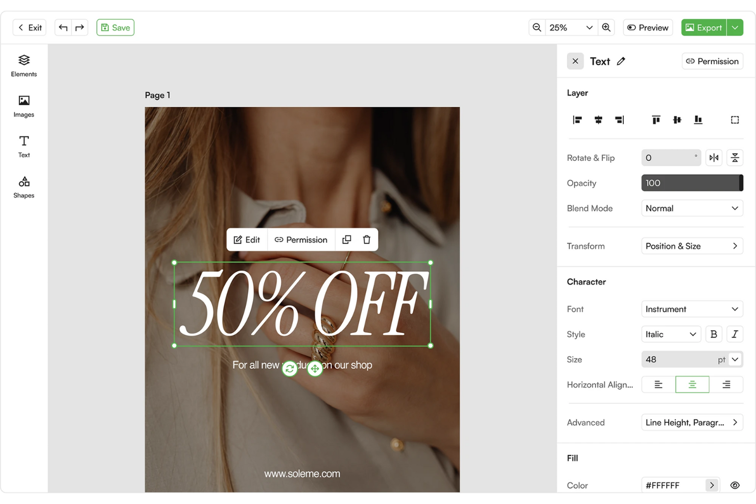Open the Style Italic dropdown
Viewport: 756px width, 504px height.
tap(671, 334)
